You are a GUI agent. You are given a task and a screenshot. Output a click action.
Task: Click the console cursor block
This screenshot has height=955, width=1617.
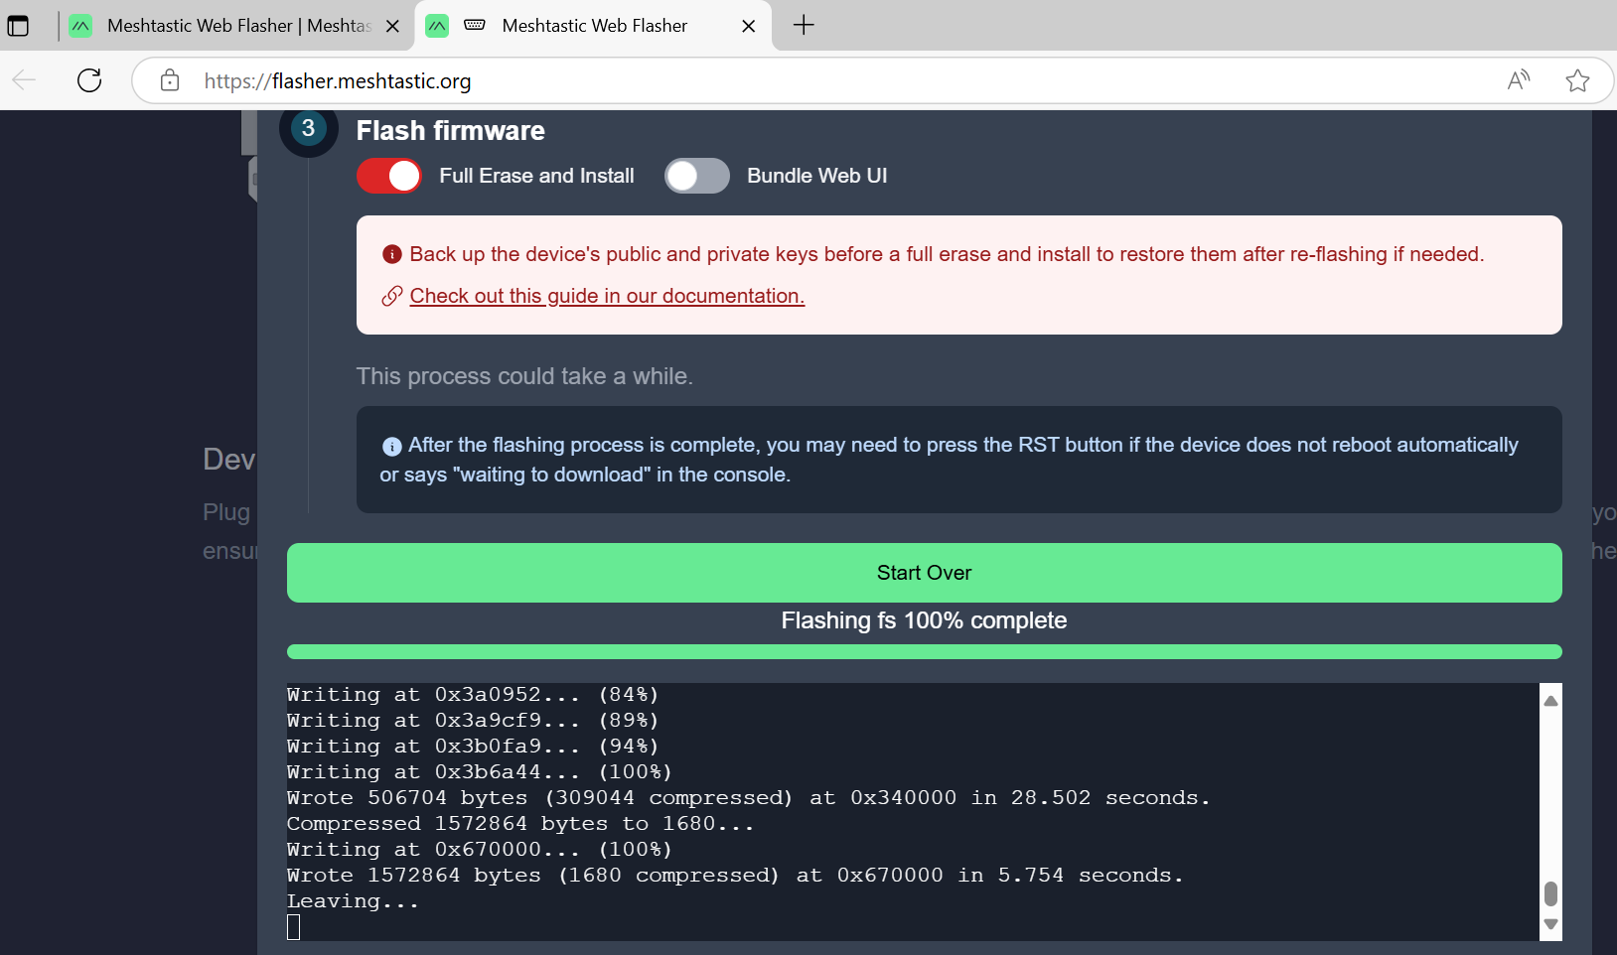[293, 927]
